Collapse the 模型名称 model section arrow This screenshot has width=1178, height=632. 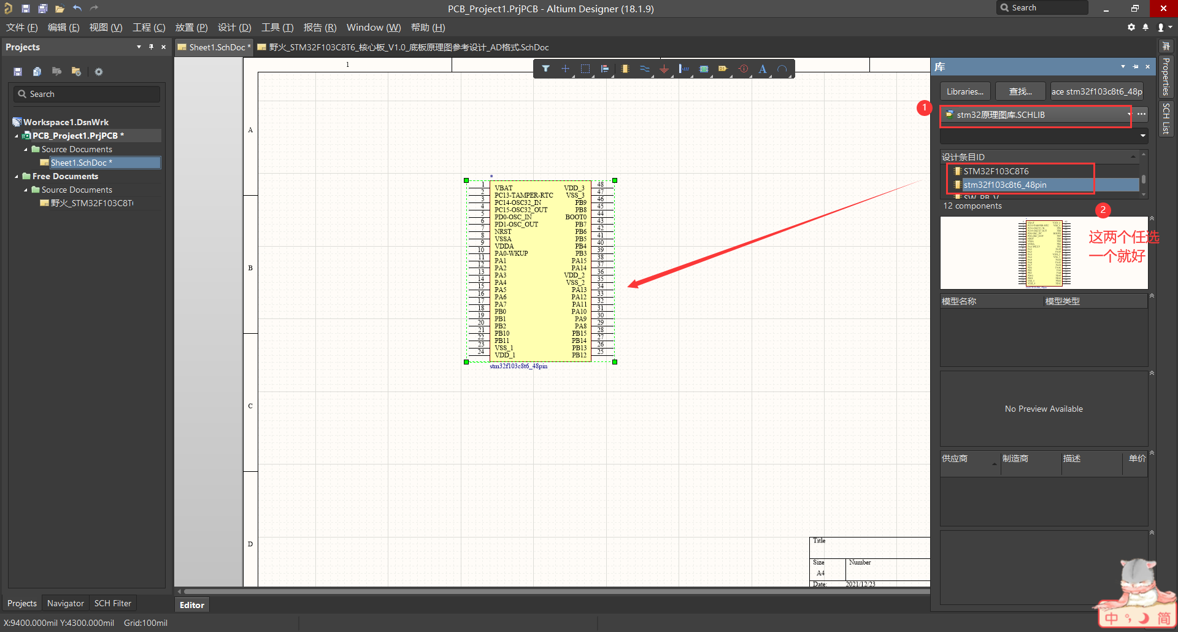[x=1152, y=296]
